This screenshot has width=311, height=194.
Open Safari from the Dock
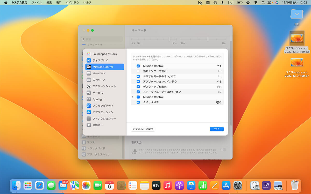pos(40,185)
